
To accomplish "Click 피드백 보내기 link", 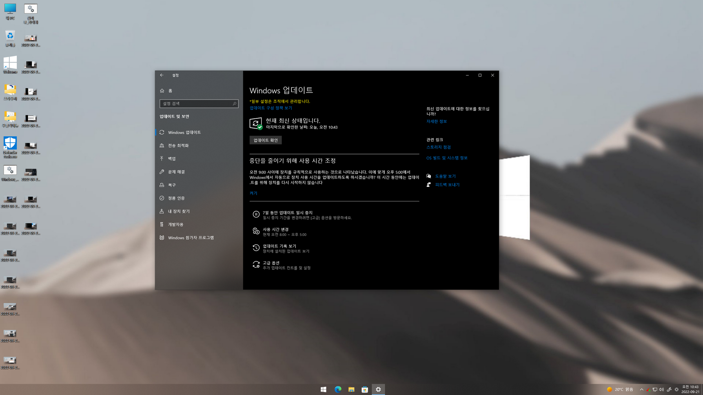I will (x=447, y=185).
